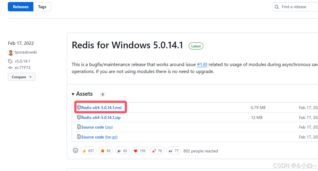The height and width of the screenshot is (171, 318).
Task: Download Redis-x64-5.0.14.1.zip
Action: point(101,117)
